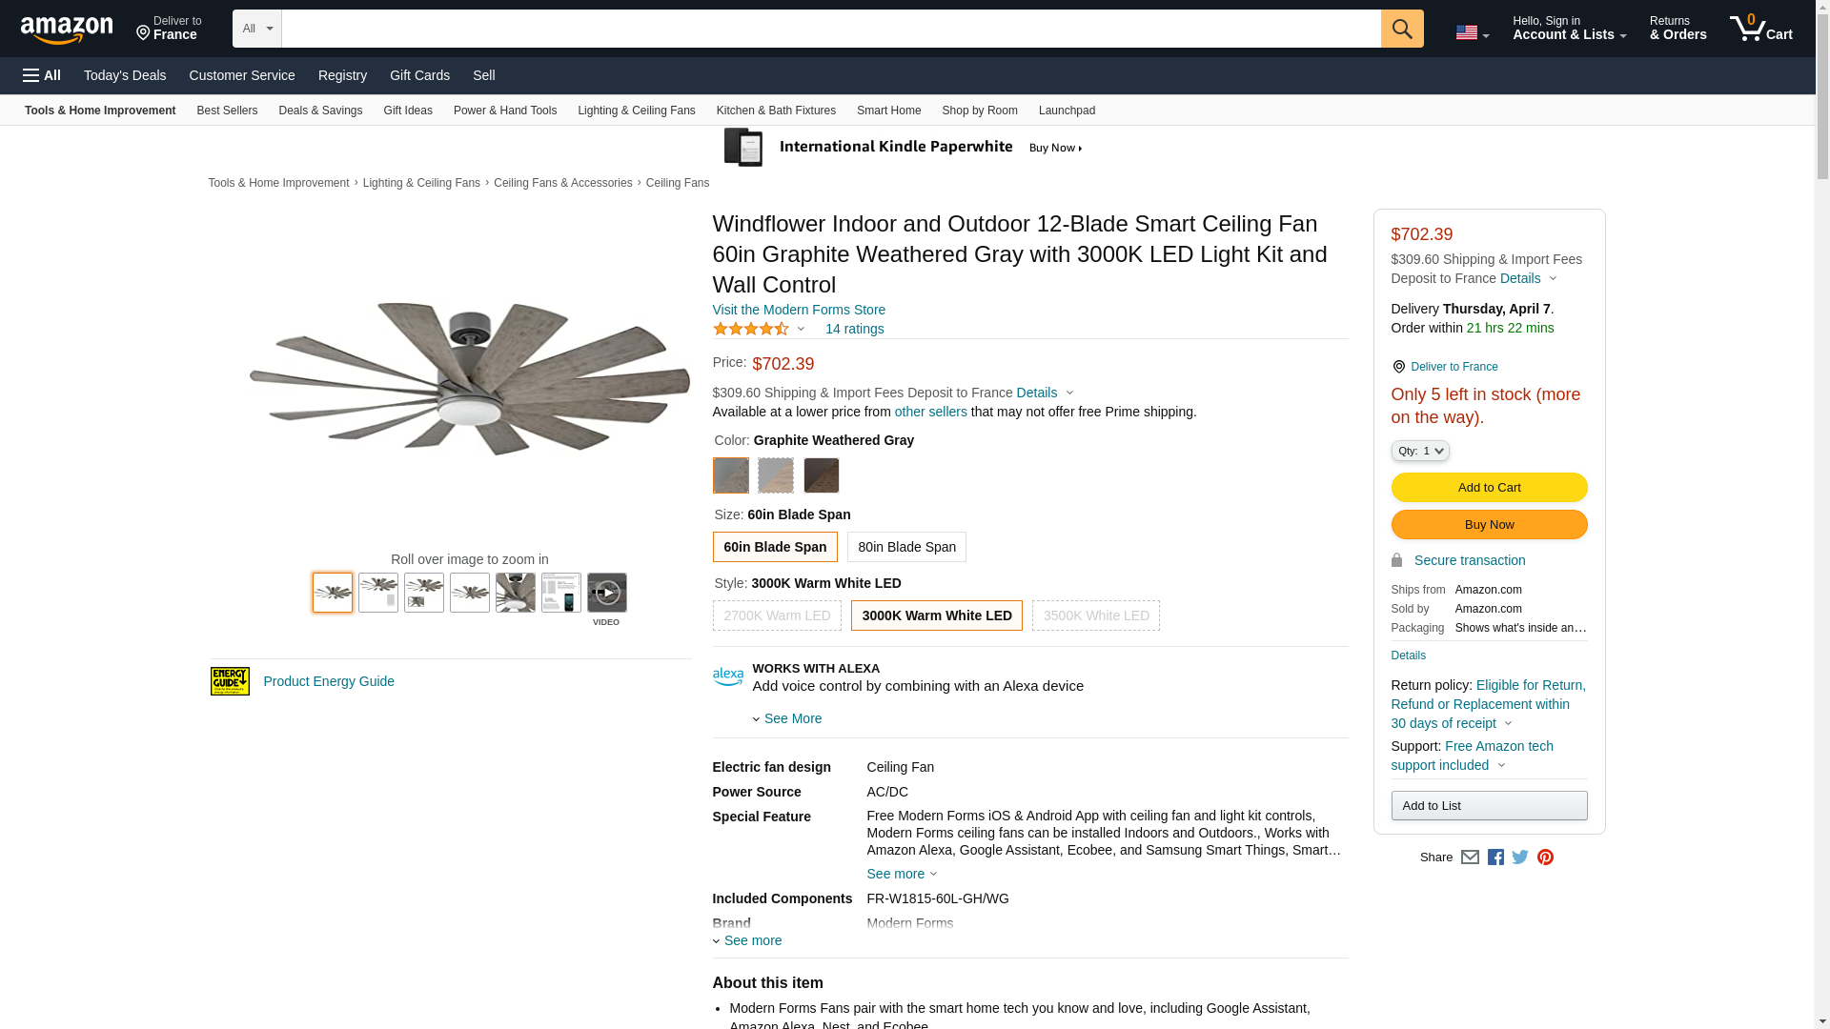Play the product video thumbnail
The height and width of the screenshot is (1029, 1830).
tap(606, 593)
